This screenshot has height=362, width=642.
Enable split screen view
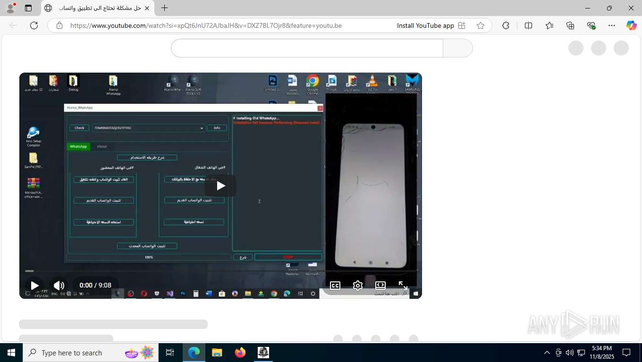tap(529, 25)
